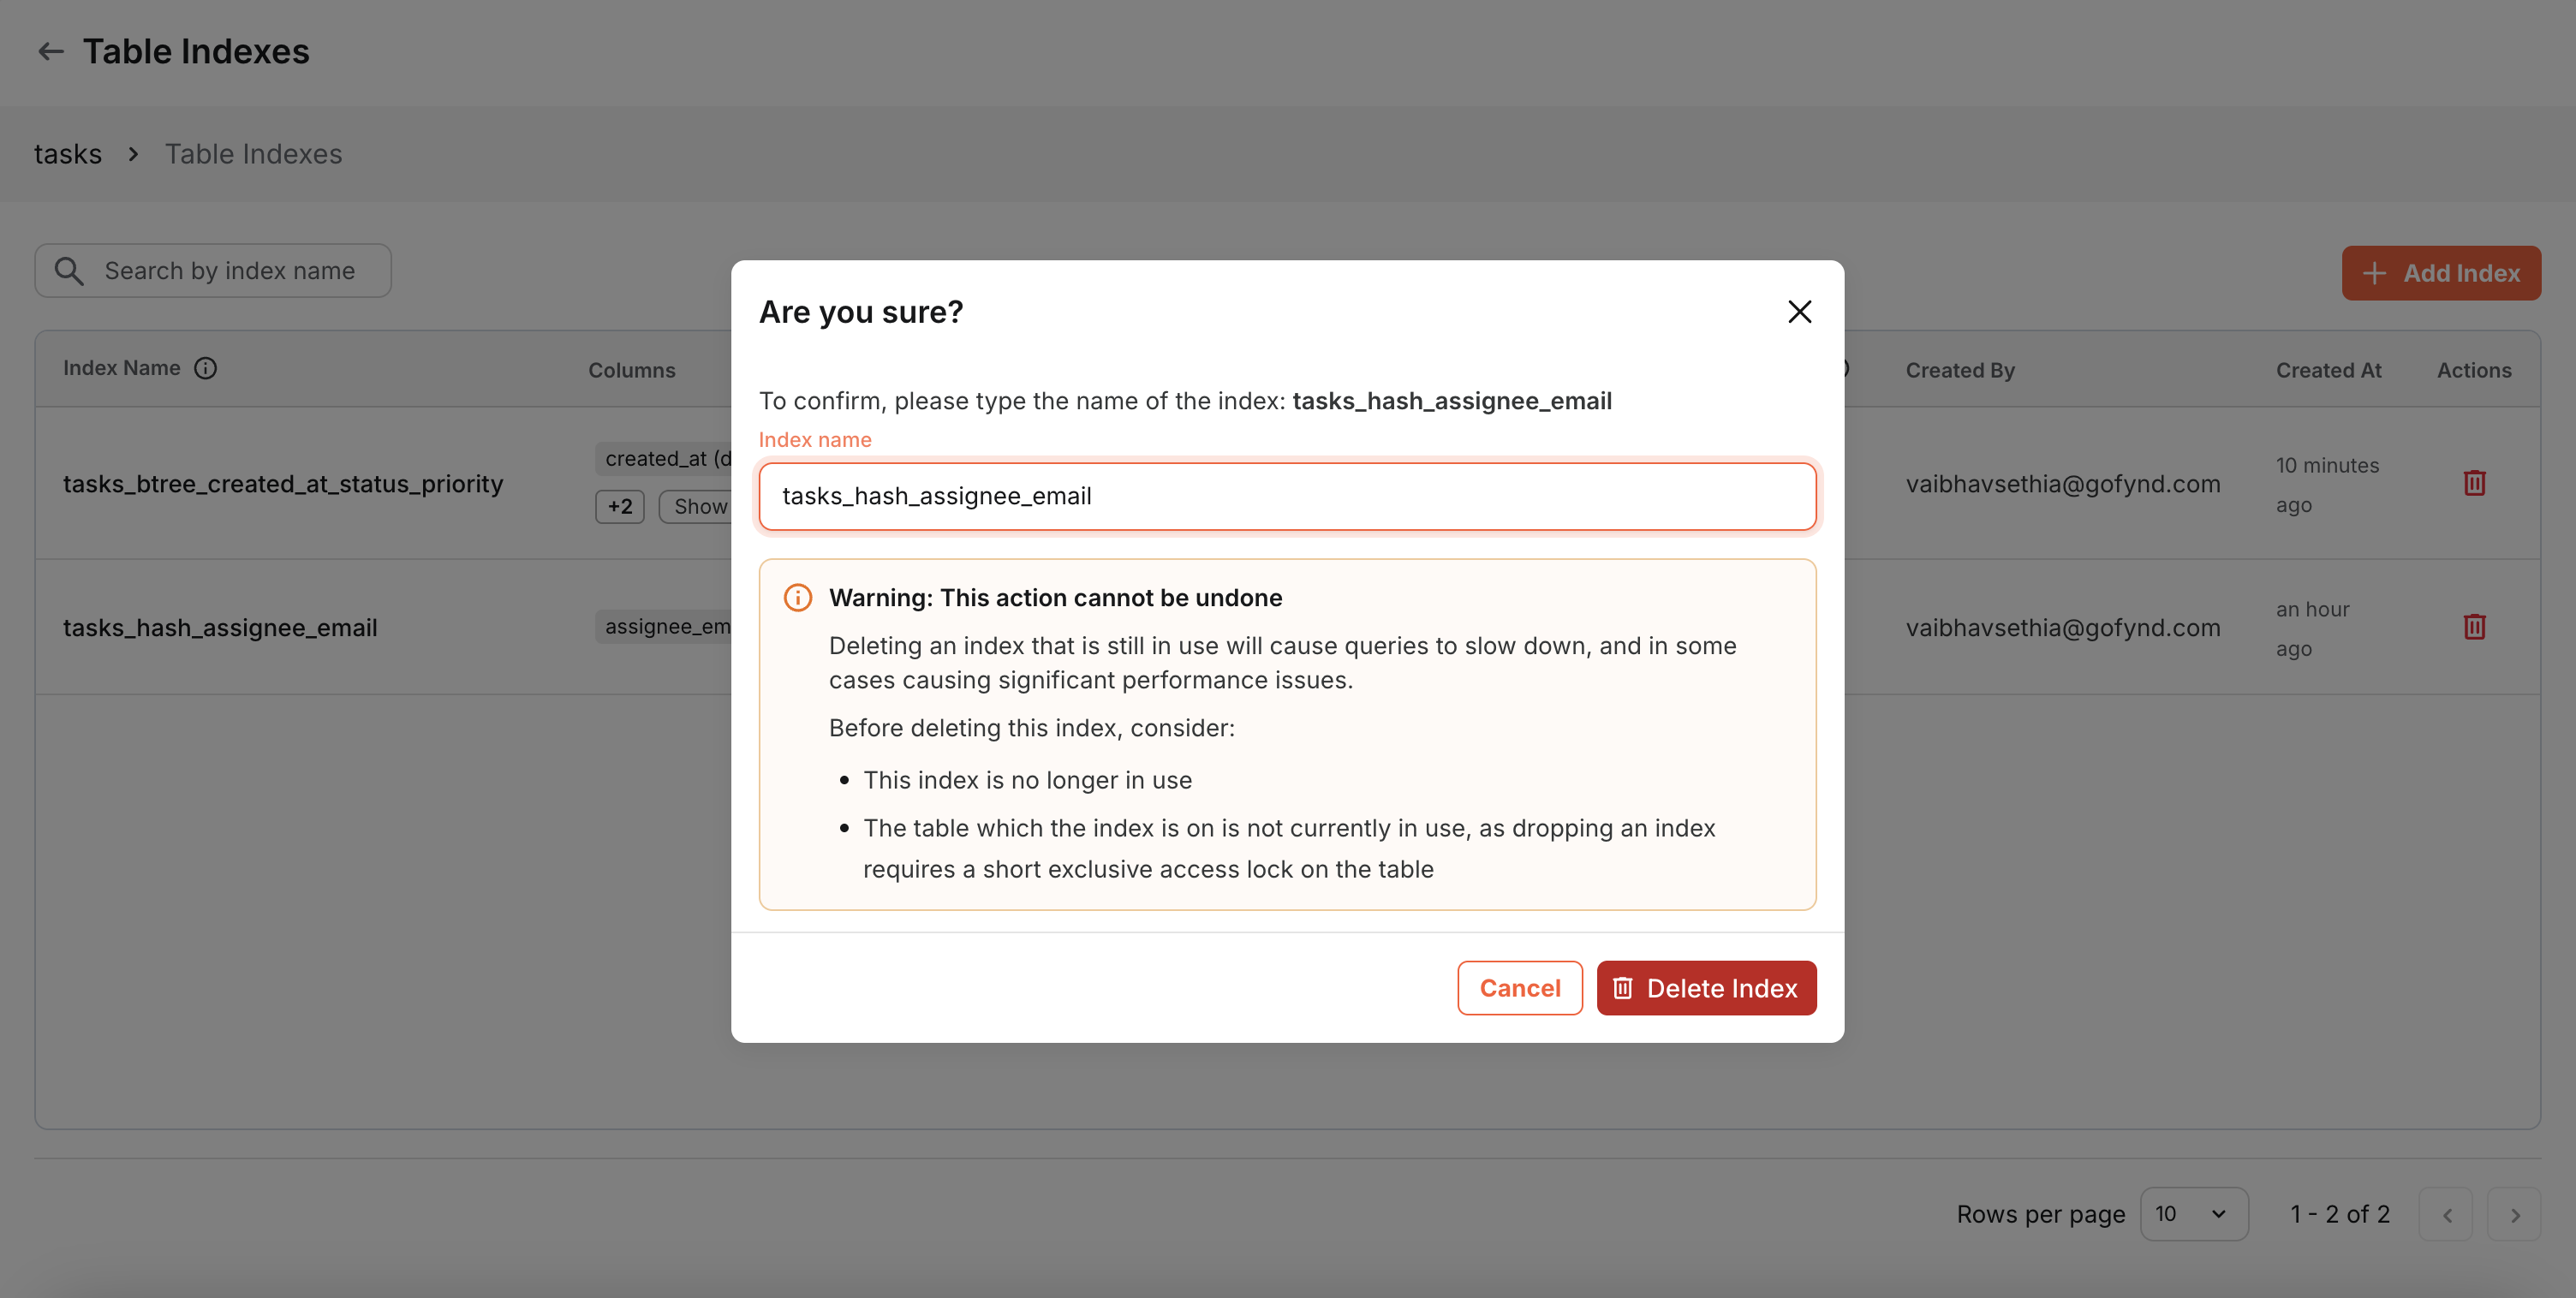
Task: Click the search magnifier icon
Action: [x=69, y=271]
